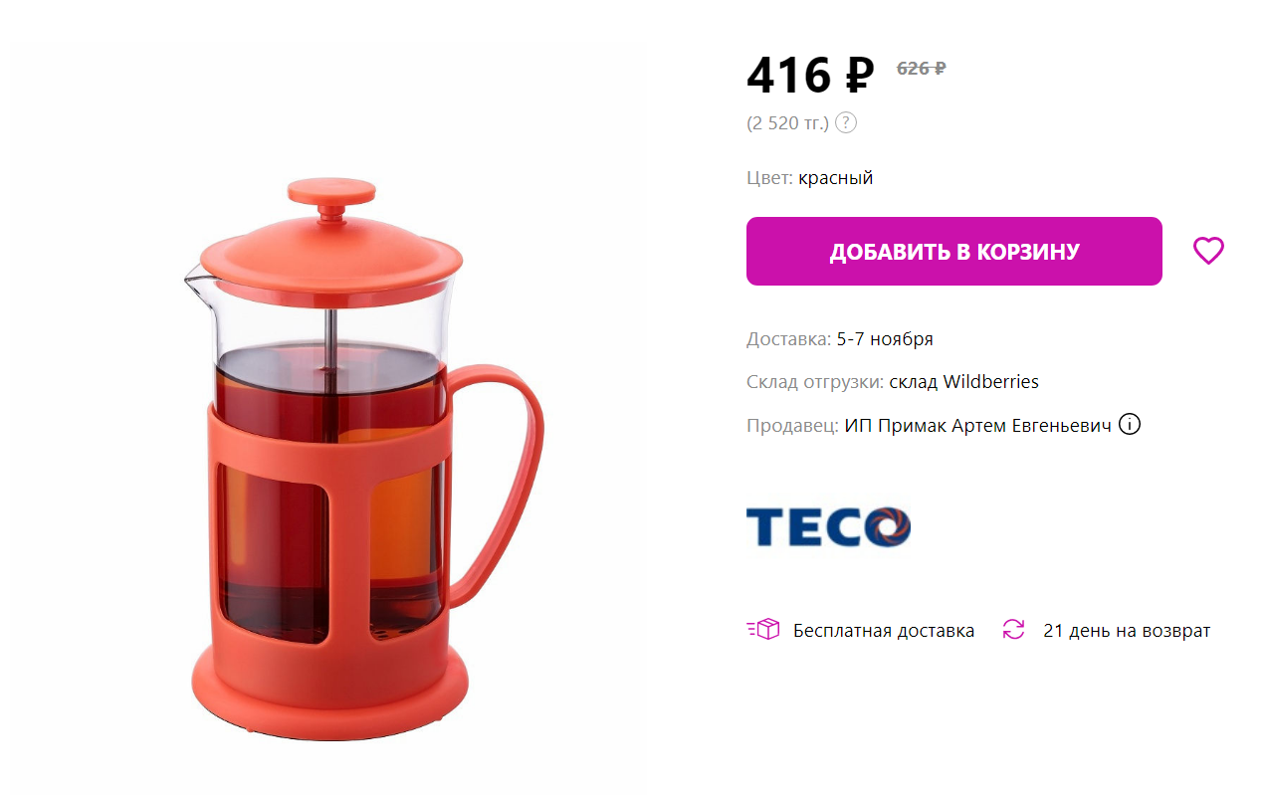Add product to favorites with heart icon
This screenshot has height=795, width=1265.
(1208, 251)
